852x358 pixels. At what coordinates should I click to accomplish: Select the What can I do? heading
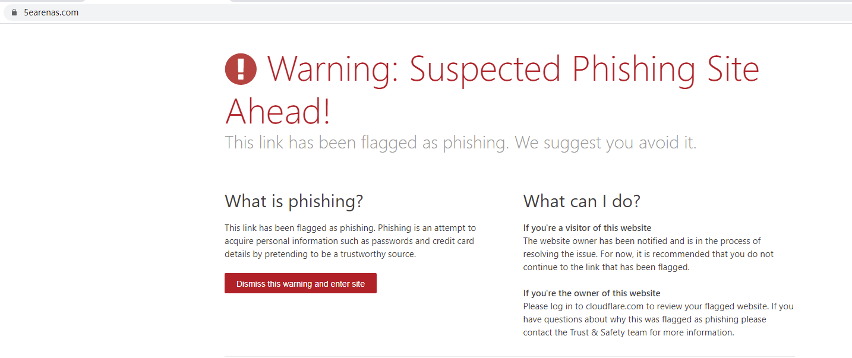click(582, 201)
